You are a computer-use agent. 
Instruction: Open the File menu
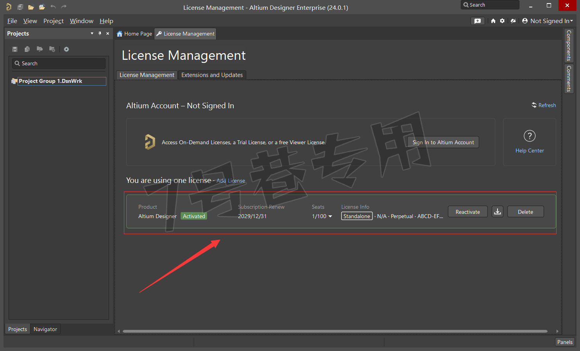point(12,21)
